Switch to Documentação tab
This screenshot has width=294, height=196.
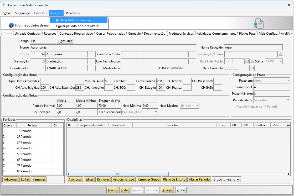(154, 34)
